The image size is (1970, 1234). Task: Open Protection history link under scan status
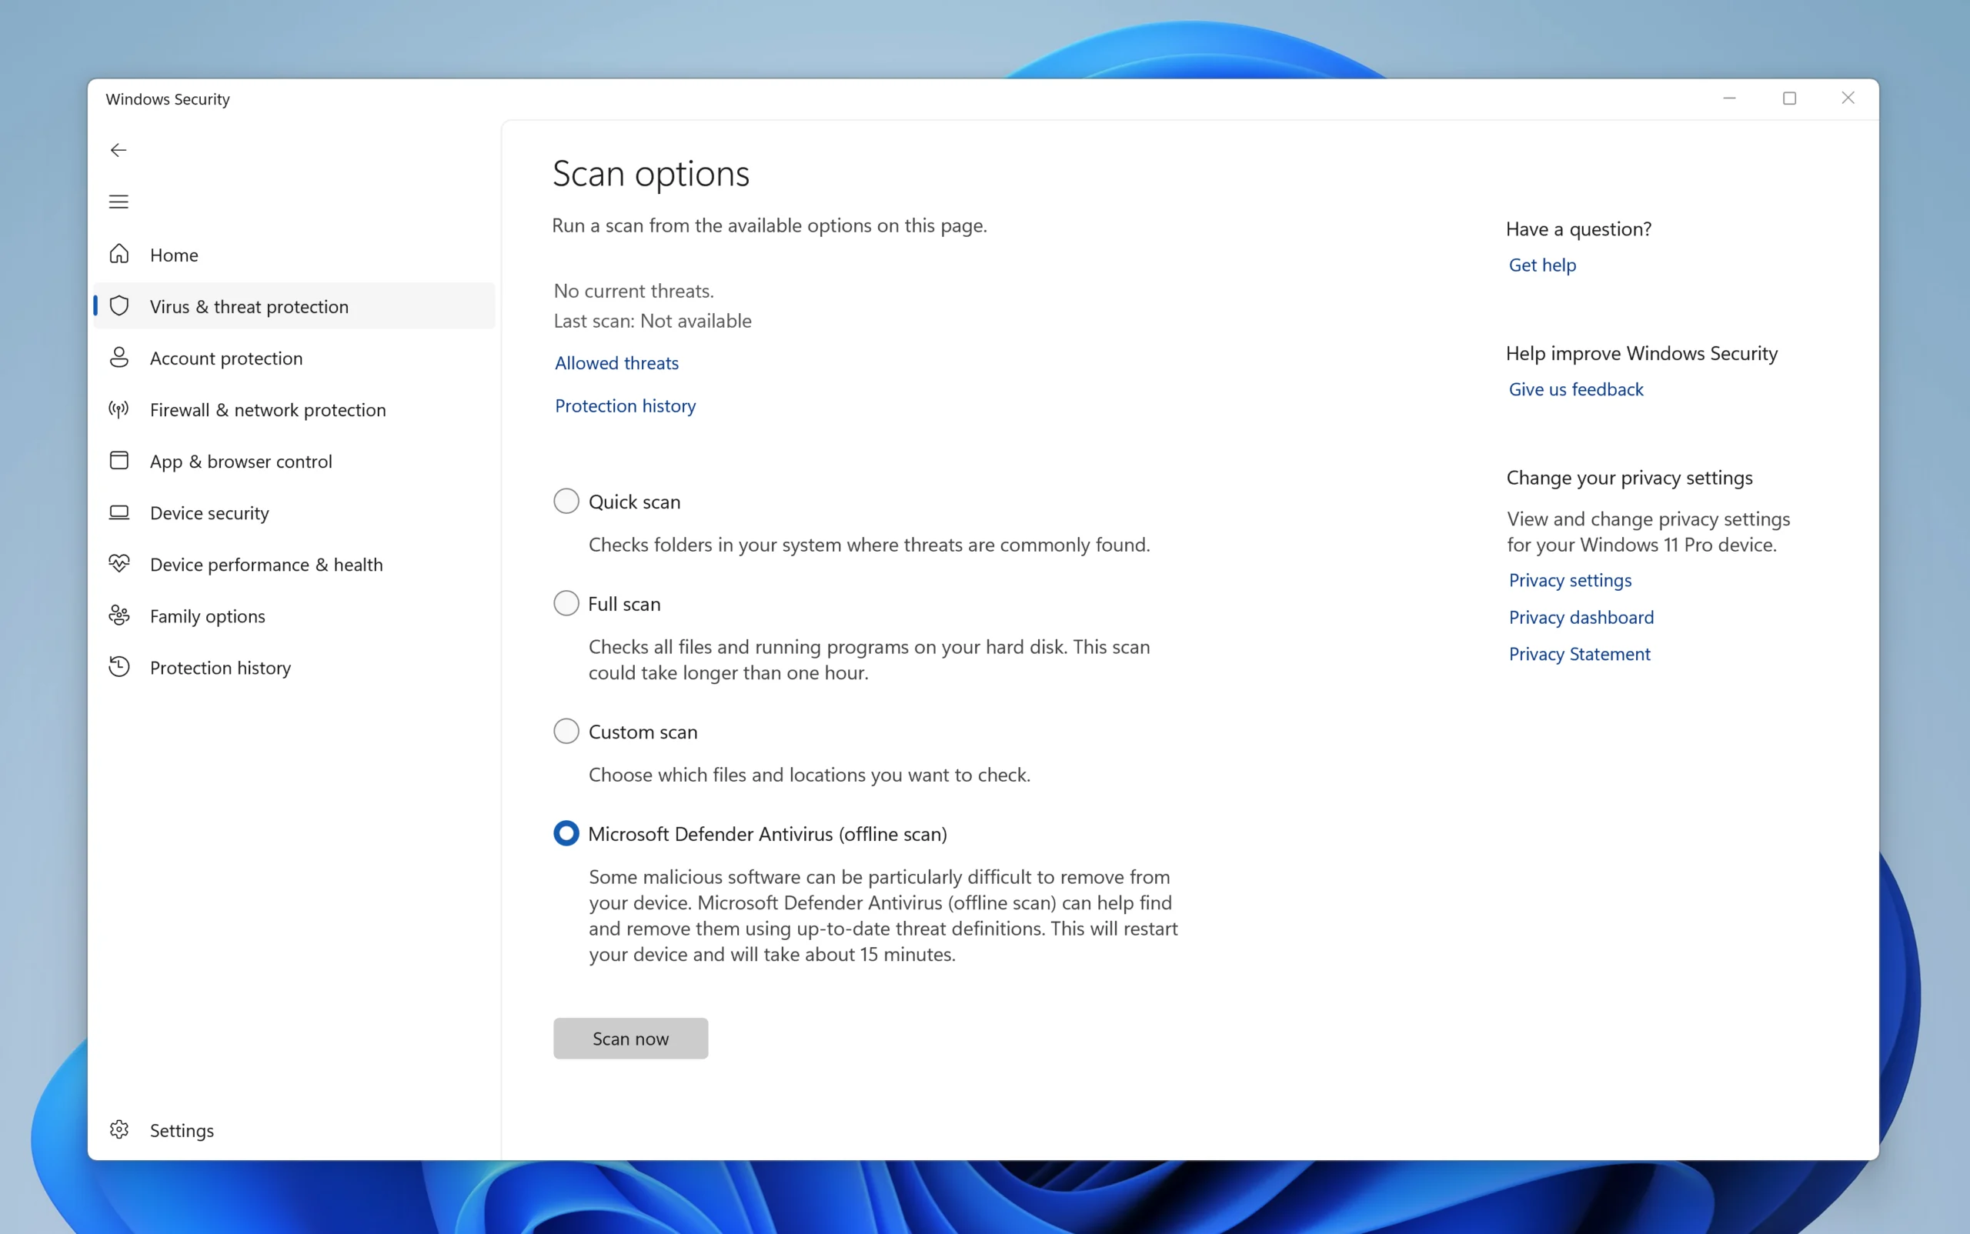tap(626, 405)
